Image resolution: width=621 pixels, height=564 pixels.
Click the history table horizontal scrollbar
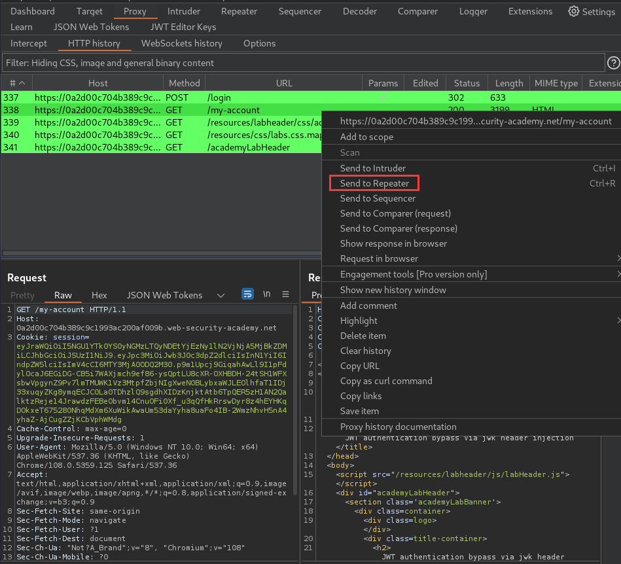(x=162, y=253)
